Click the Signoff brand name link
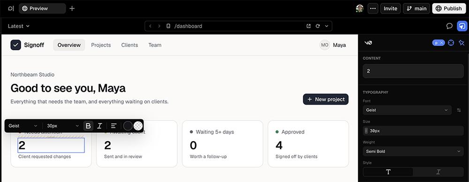Viewport: 469px width, 182px height. pyautogui.click(x=34, y=45)
